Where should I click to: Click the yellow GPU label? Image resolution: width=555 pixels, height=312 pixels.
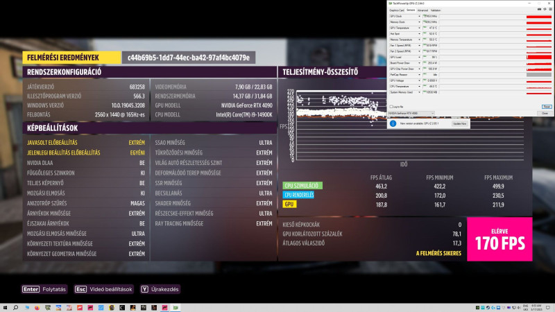pyautogui.click(x=289, y=204)
